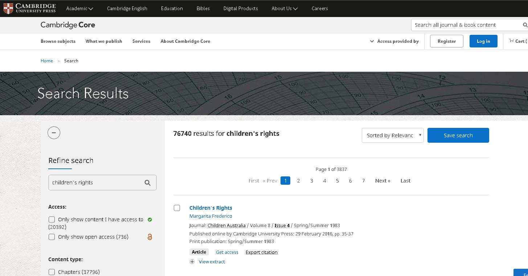Screen dimensions: 528x276
Task: Open Bibles menu item
Action: coord(203,8)
